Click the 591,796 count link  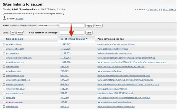64,89
